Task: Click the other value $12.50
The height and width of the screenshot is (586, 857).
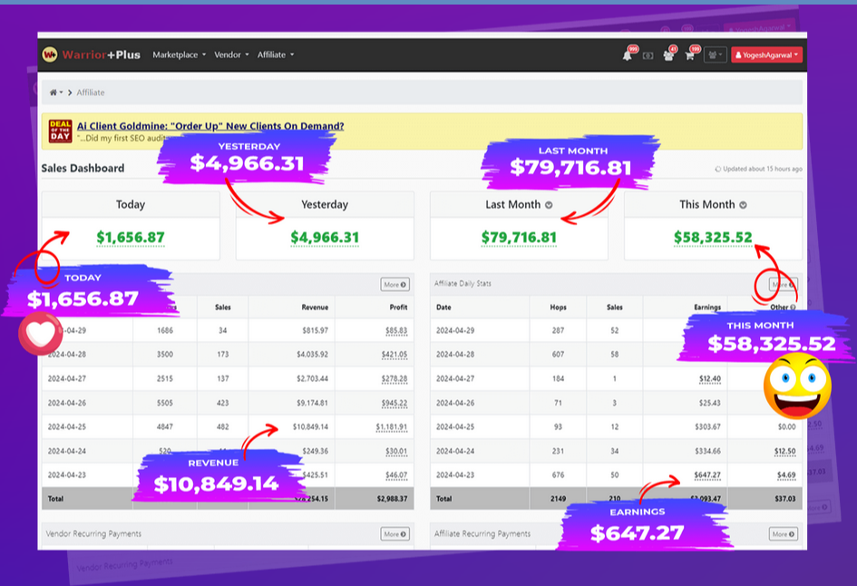Action: [784, 451]
